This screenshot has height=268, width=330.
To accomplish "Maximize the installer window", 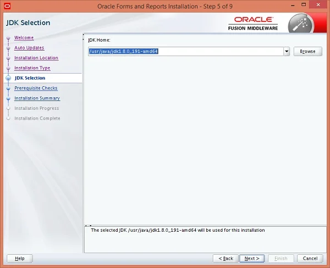I will point(304,5).
